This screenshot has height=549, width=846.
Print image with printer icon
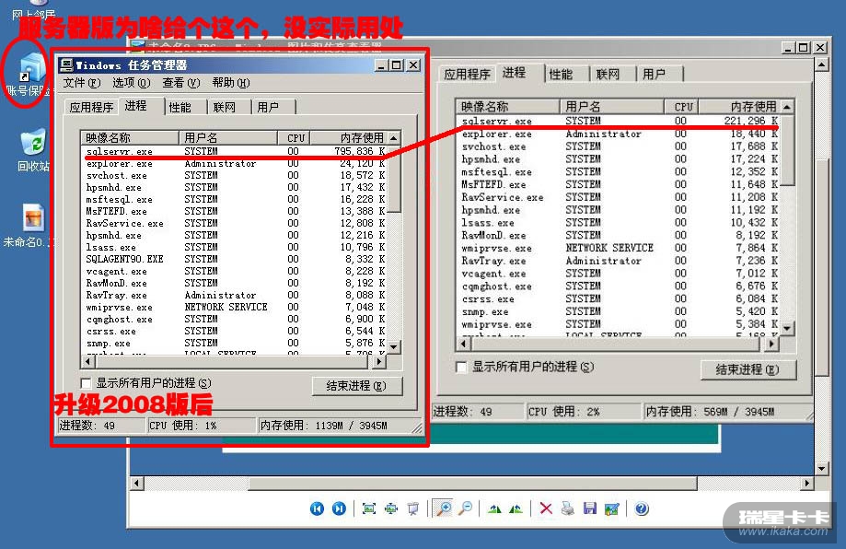click(x=568, y=508)
